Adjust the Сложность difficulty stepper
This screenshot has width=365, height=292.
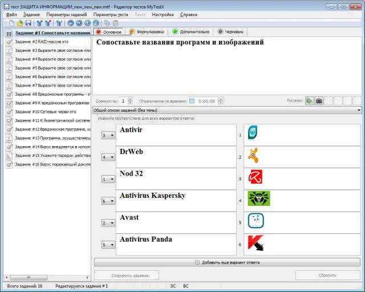coord(130,101)
